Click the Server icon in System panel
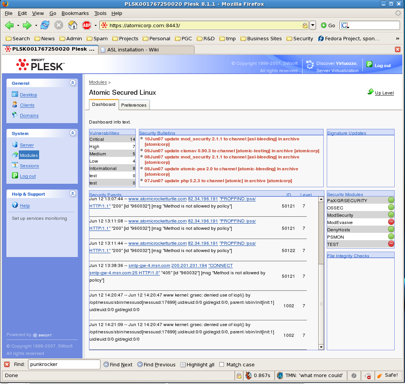Screen dimensions: 405x384 (x=15, y=145)
